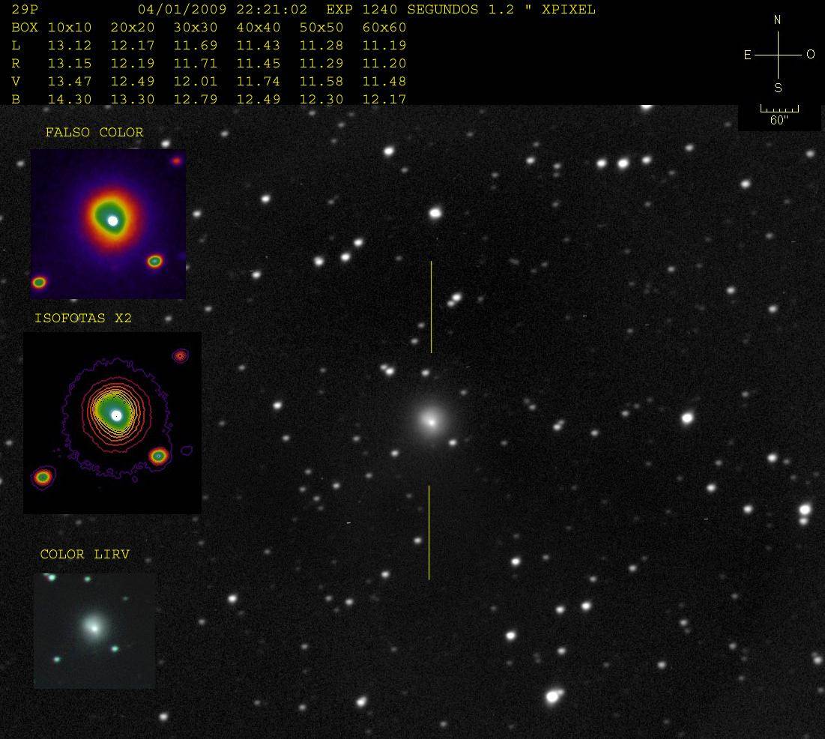Click the B magnitude value 12.17
Viewport: 825px width, 739px height.
point(384,100)
